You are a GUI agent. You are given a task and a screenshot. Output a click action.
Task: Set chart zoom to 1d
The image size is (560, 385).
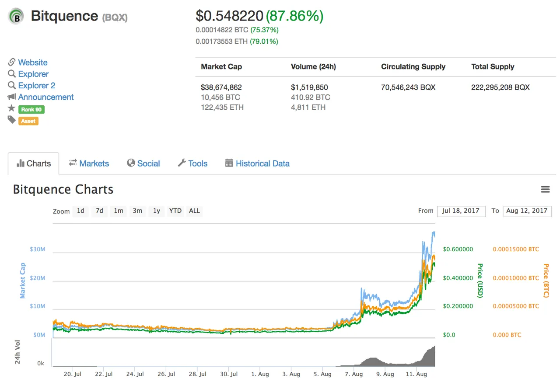(80, 211)
